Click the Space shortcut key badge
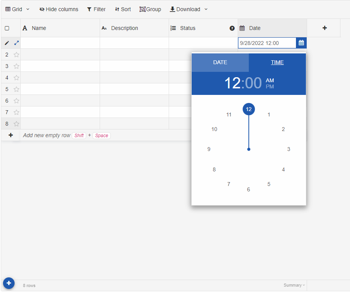350x292 pixels. [x=102, y=136]
